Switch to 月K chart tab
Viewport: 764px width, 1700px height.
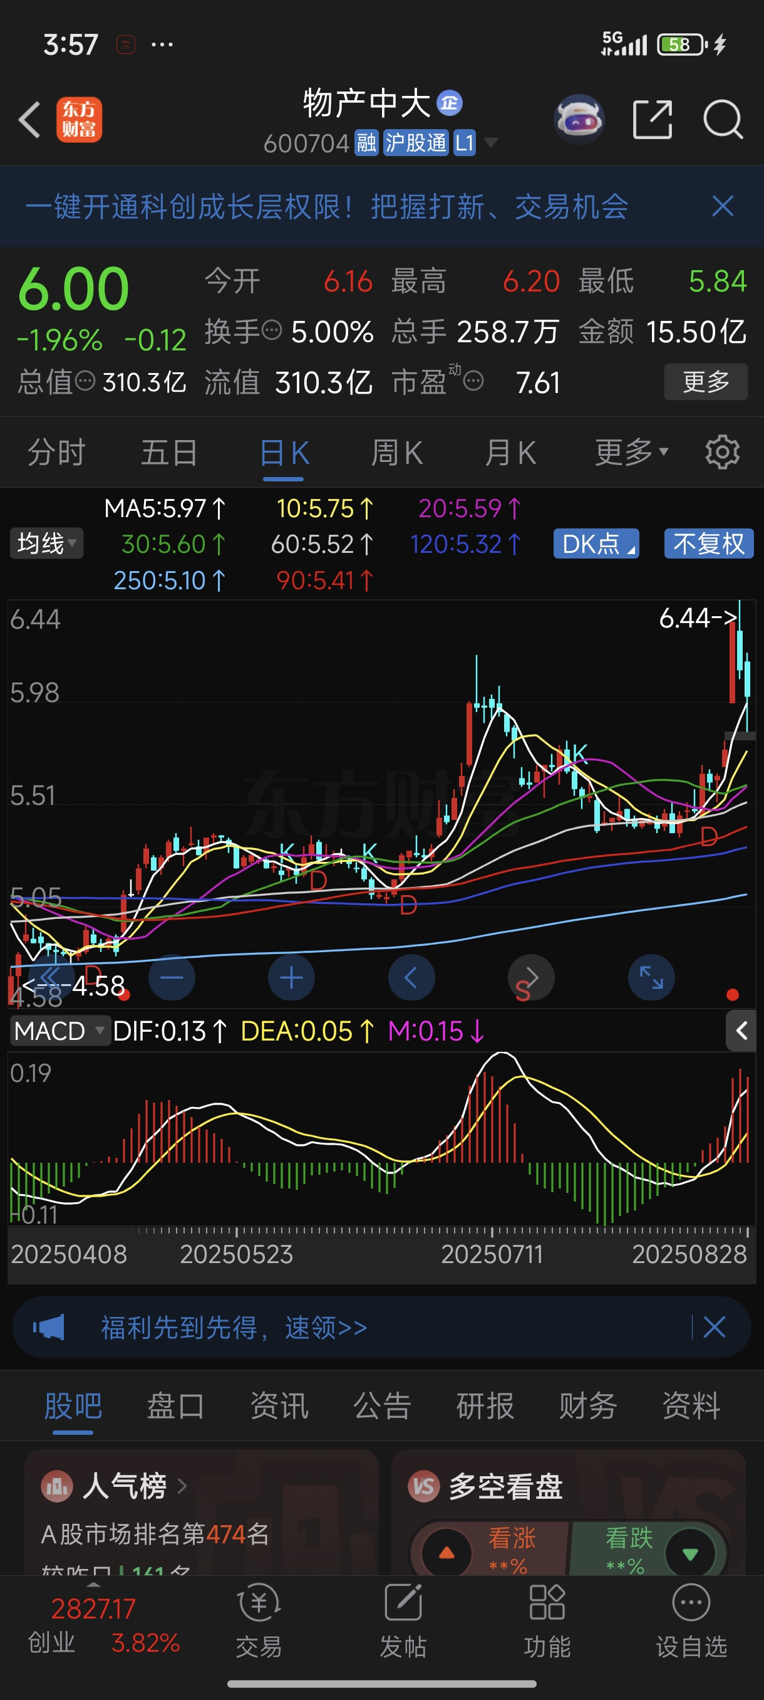point(510,453)
